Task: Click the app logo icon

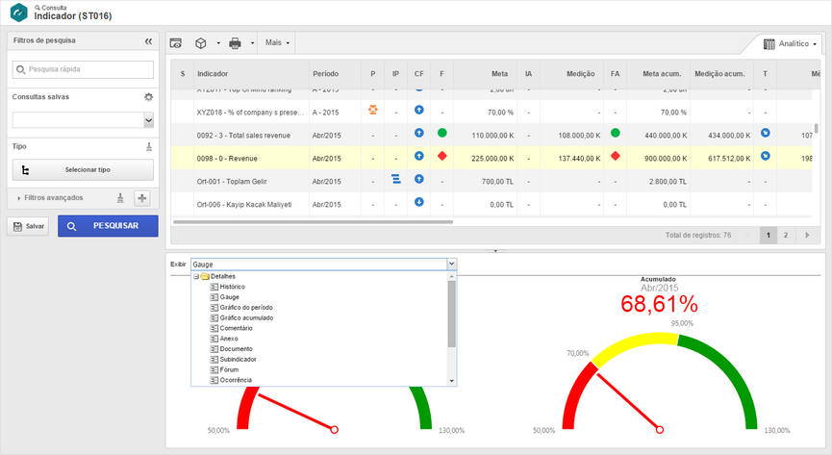Action: click(19, 13)
